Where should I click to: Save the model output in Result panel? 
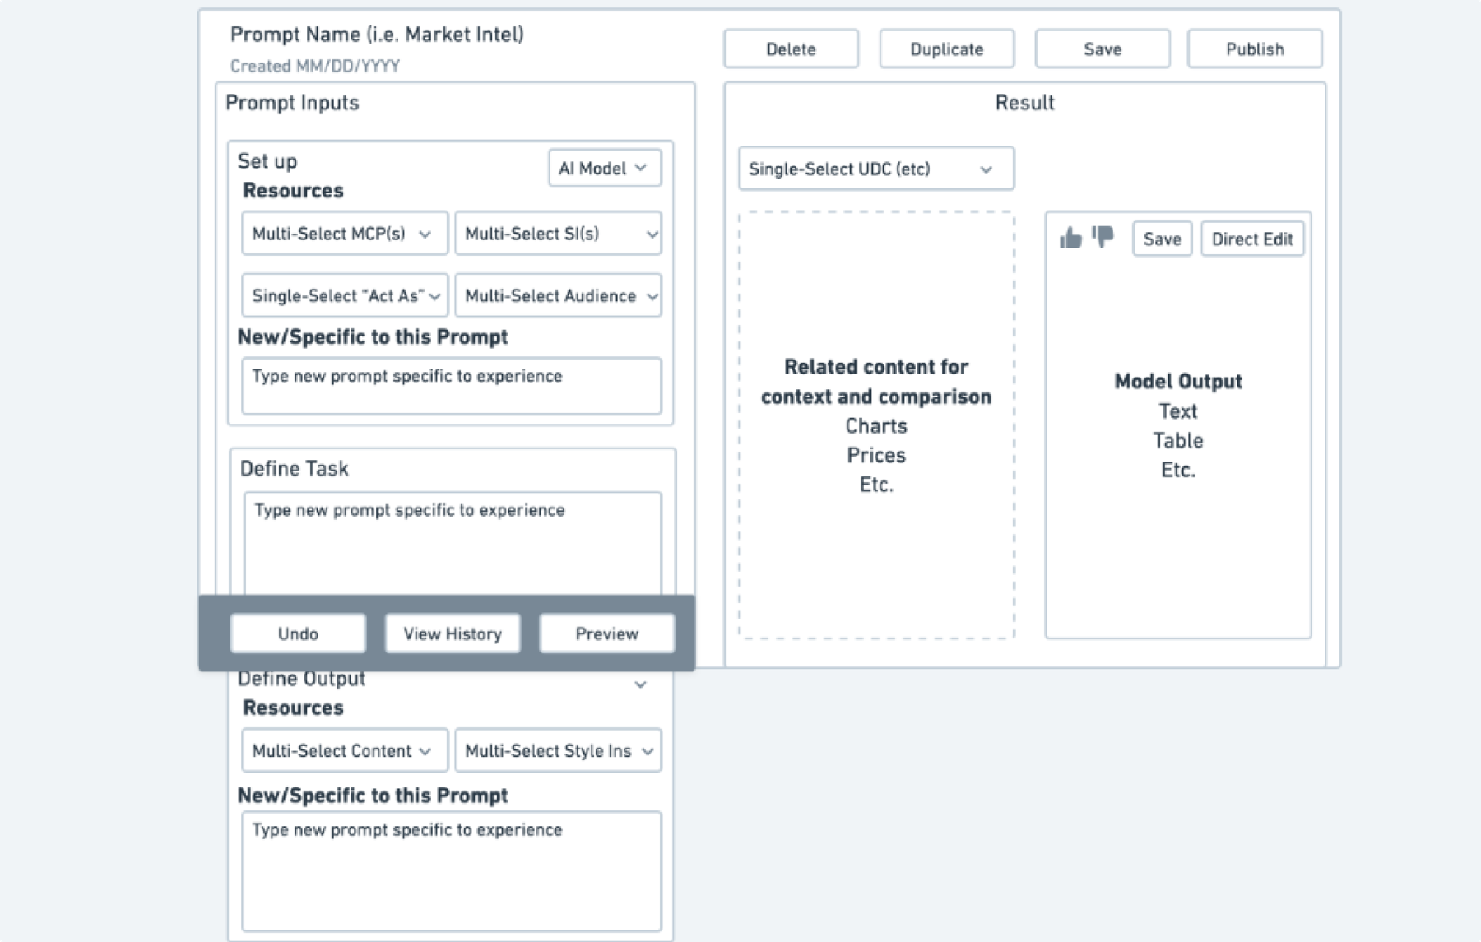tap(1162, 239)
